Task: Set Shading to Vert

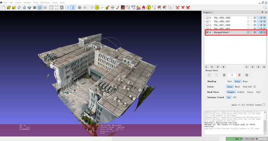Action: [x=230, y=81]
